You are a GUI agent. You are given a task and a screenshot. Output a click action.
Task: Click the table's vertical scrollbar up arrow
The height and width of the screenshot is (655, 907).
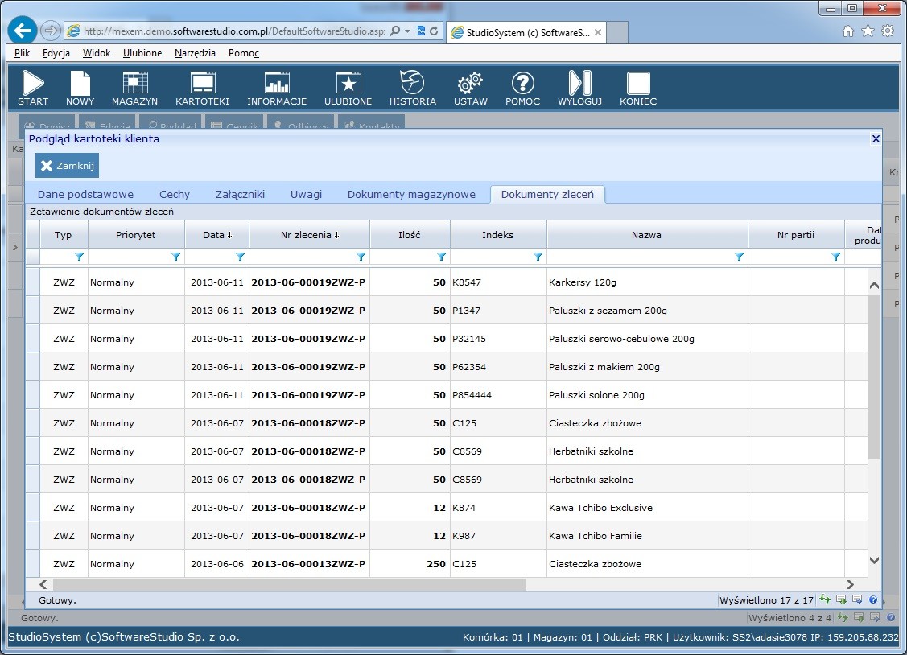click(875, 285)
